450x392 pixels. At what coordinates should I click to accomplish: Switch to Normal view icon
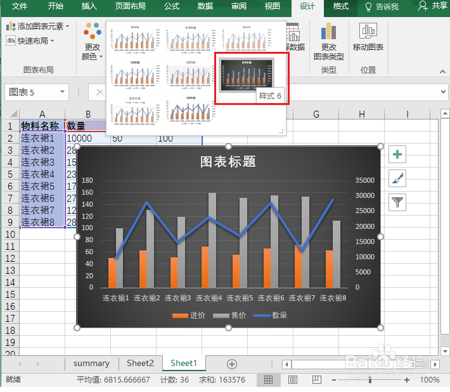(x=268, y=380)
